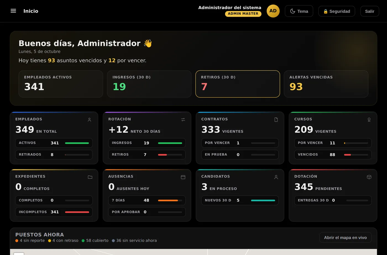Image resolution: width=387 pixels, height=255 pixels.
Task: Open the Empleados Activos 341 tile
Action: pyautogui.click(x=61, y=84)
